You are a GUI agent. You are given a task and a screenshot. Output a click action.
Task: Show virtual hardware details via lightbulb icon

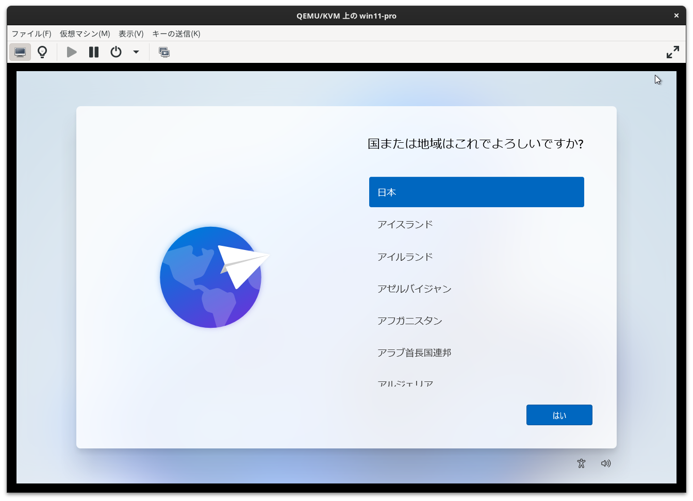(x=42, y=52)
